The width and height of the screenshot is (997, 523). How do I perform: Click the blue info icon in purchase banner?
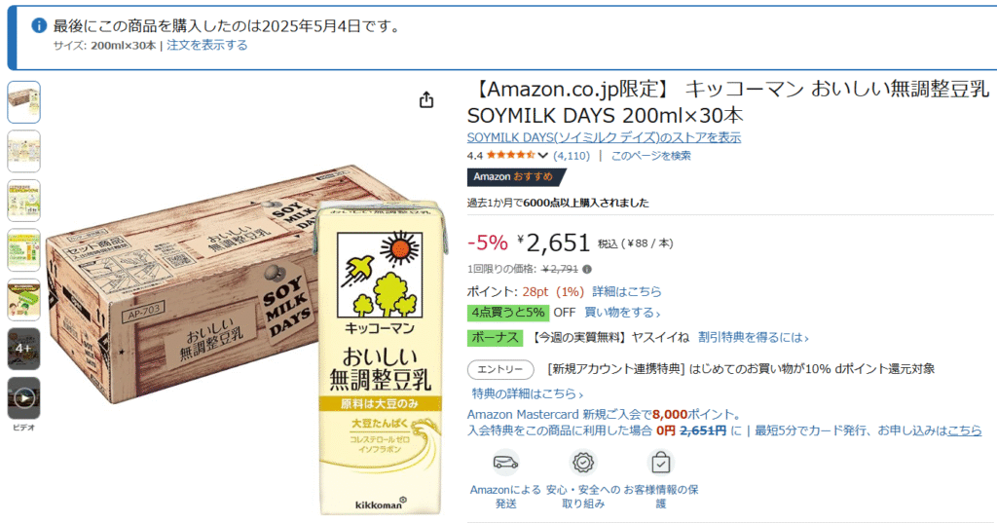point(39,25)
